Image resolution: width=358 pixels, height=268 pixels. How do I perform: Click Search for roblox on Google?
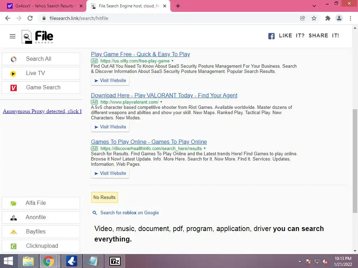[x=129, y=213]
